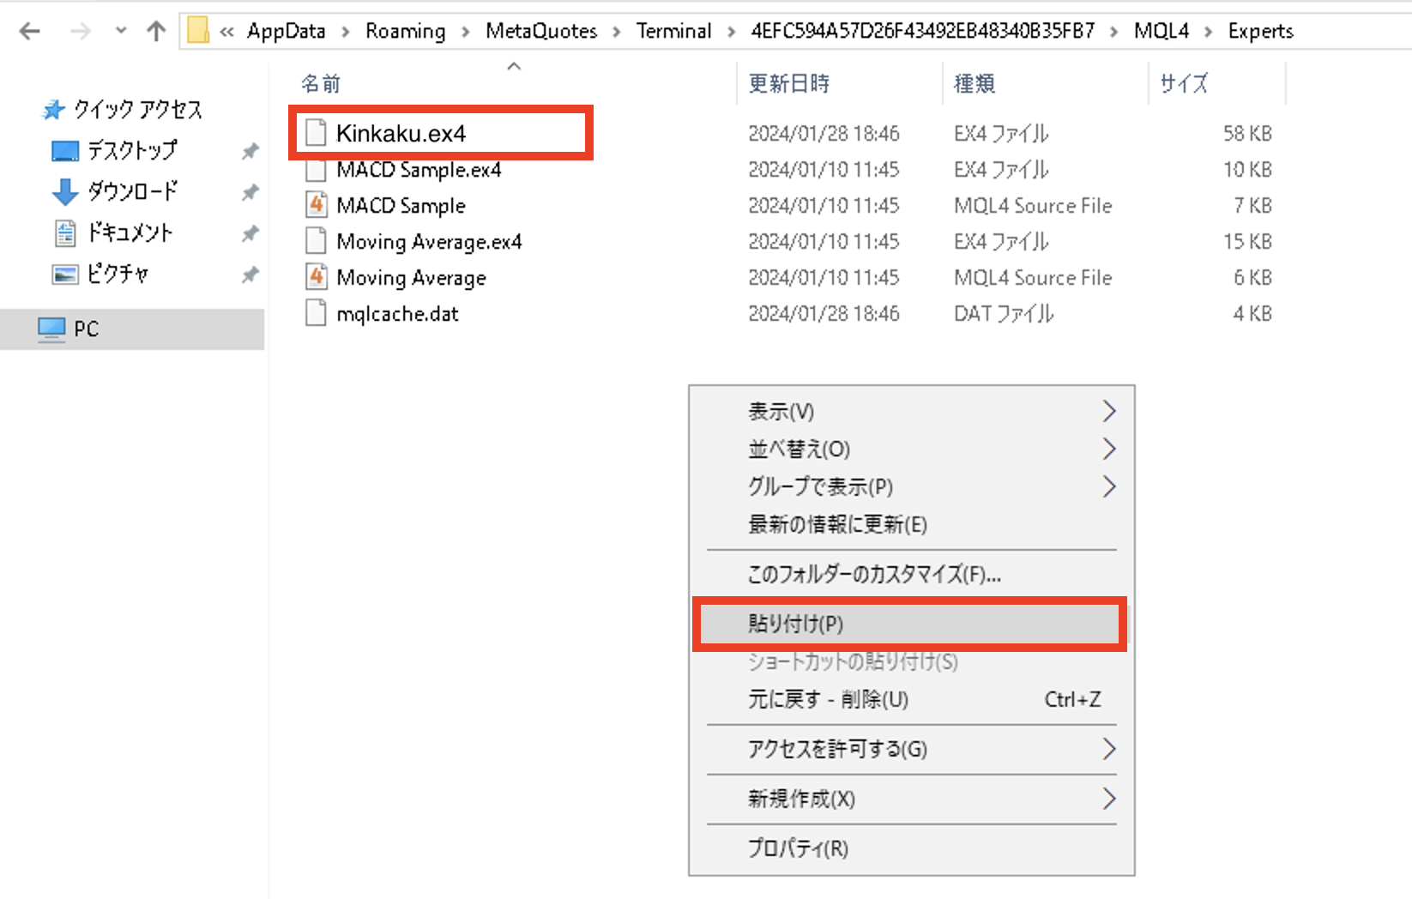Click the up one level arrow

coord(156,32)
